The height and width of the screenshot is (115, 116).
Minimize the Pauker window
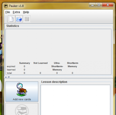tap(92, 5)
